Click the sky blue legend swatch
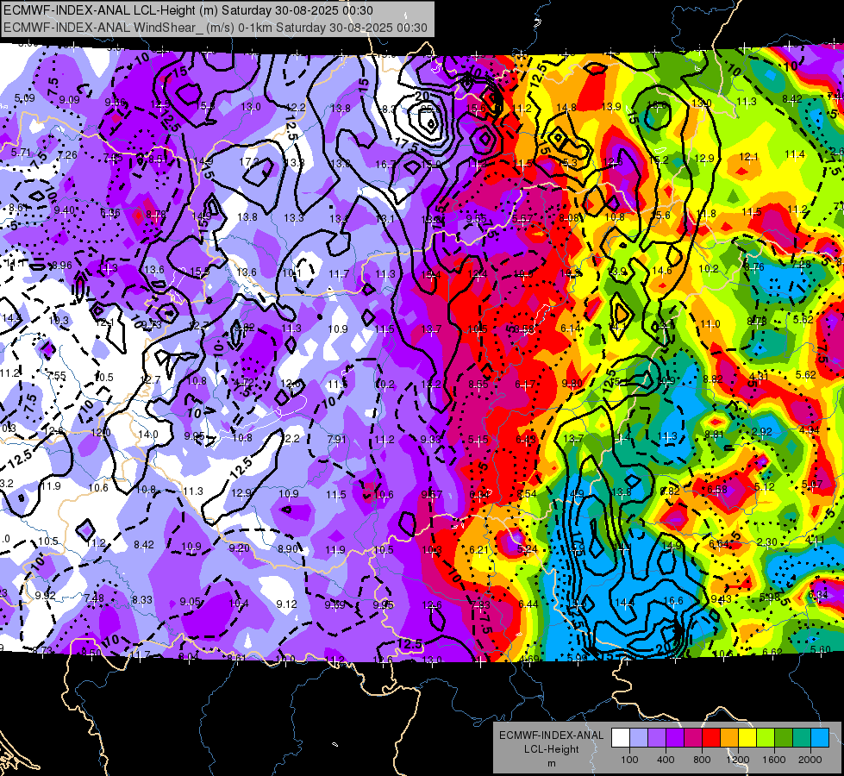844x776 pixels. tap(820, 738)
